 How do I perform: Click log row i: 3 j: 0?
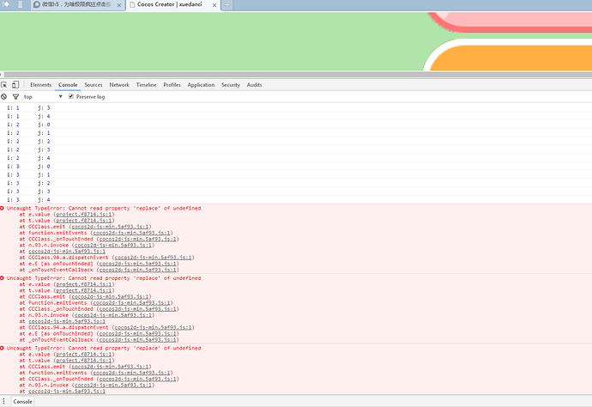coord(296,166)
